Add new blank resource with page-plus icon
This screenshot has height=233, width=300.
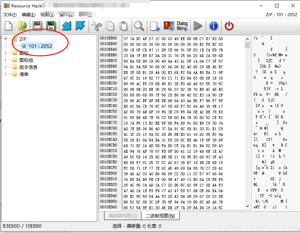pyautogui.click(x=155, y=26)
